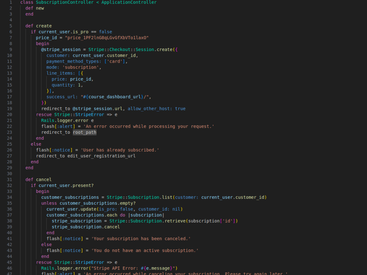Click 'rescue Stripe::StripeError' on line 20

pyautogui.click(x=70, y=114)
